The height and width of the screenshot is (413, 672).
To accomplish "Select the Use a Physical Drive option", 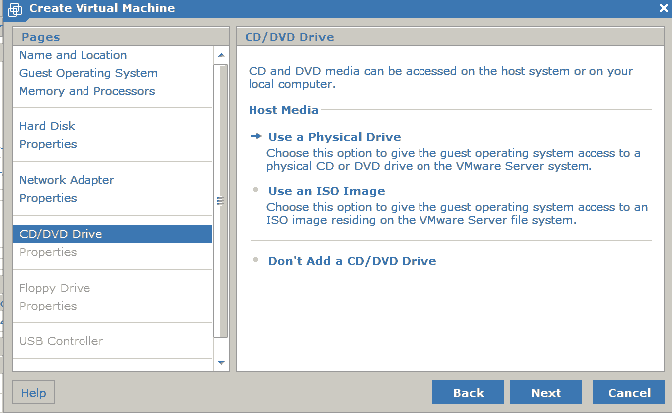I will [x=334, y=137].
